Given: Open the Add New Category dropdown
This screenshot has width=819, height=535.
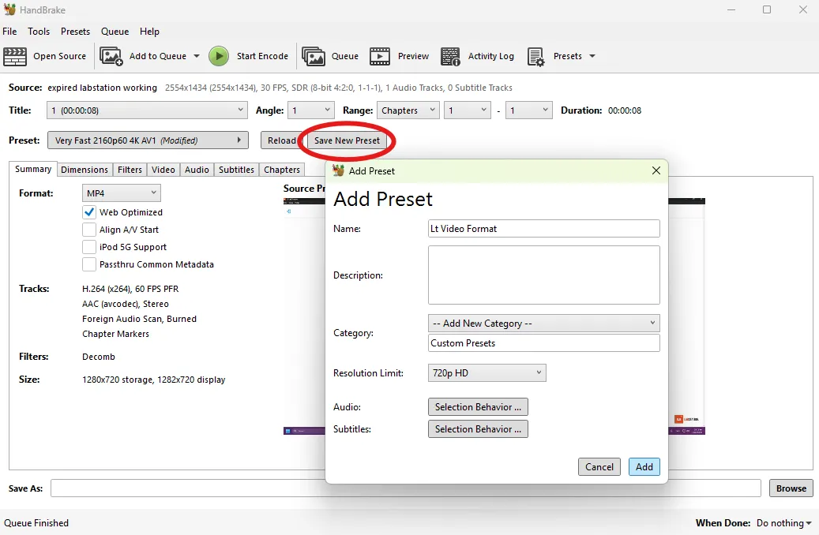Looking at the screenshot, I should tap(543, 323).
